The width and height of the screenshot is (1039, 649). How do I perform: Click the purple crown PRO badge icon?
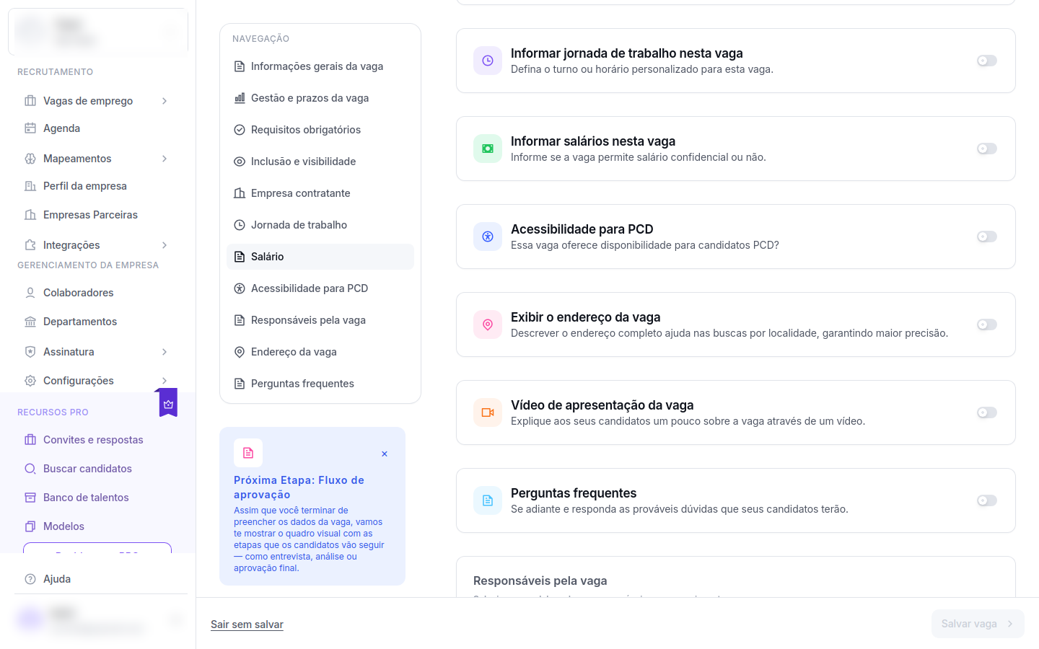pyautogui.click(x=168, y=403)
